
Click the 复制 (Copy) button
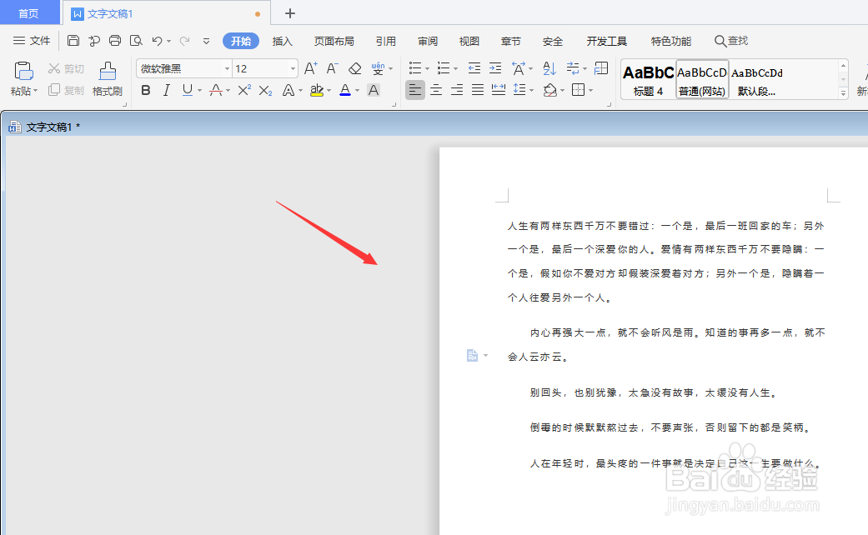(67, 90)
